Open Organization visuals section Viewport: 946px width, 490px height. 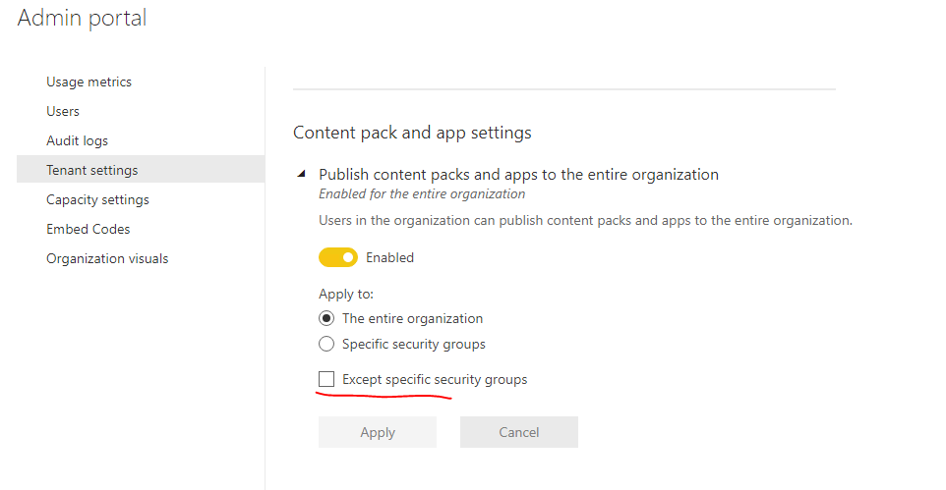[x=107, y=259]
